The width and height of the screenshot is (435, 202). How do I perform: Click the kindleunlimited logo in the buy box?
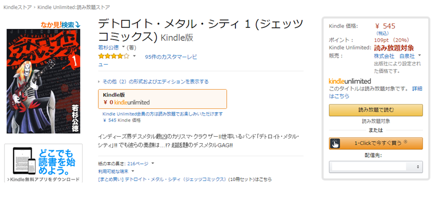coord(350,81)
